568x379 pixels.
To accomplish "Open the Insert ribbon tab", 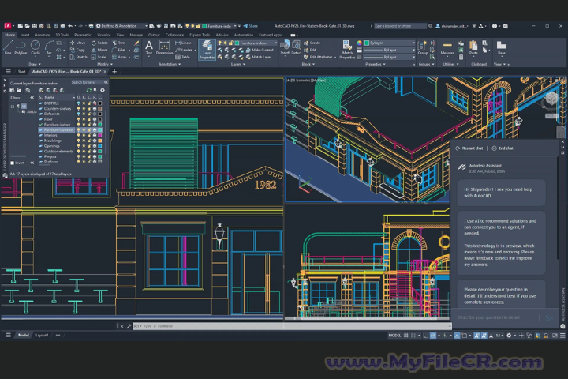I will (25, 35).
